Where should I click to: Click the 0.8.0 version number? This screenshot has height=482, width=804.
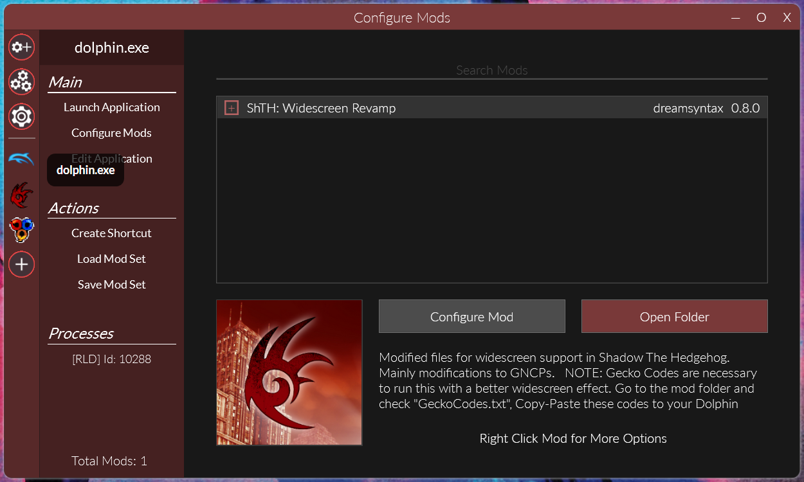coord(745,108)
